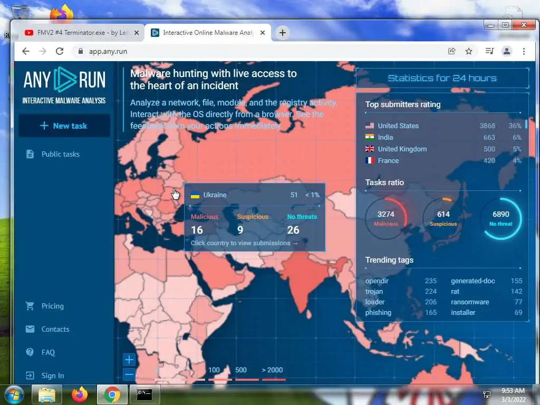Open Windows Explorer from the taskbar
The width and height of the screenshot is (540, 405).
47,394
